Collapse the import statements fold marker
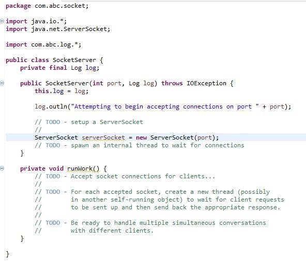The width and height of the screenshot is (306, 261). [2, 21]
